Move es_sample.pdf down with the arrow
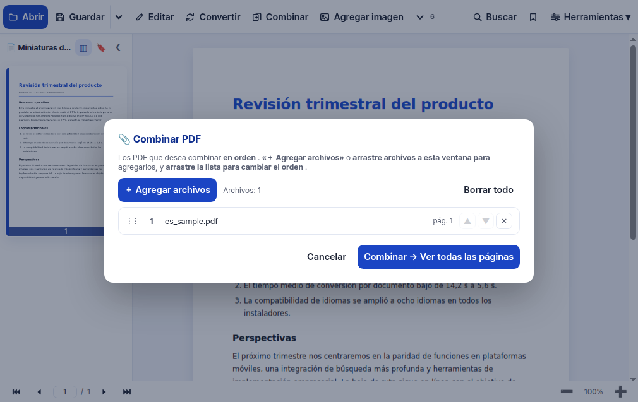638x402 pixels. pyautogui.click(x=485, y=221)
